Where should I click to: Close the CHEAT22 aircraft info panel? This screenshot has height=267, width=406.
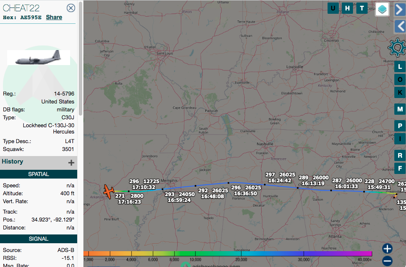click(71, 8)
